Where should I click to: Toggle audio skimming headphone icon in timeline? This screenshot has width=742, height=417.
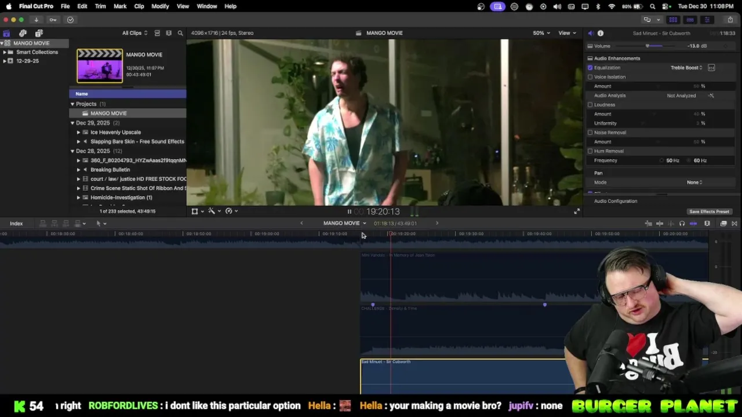point(682,224)
